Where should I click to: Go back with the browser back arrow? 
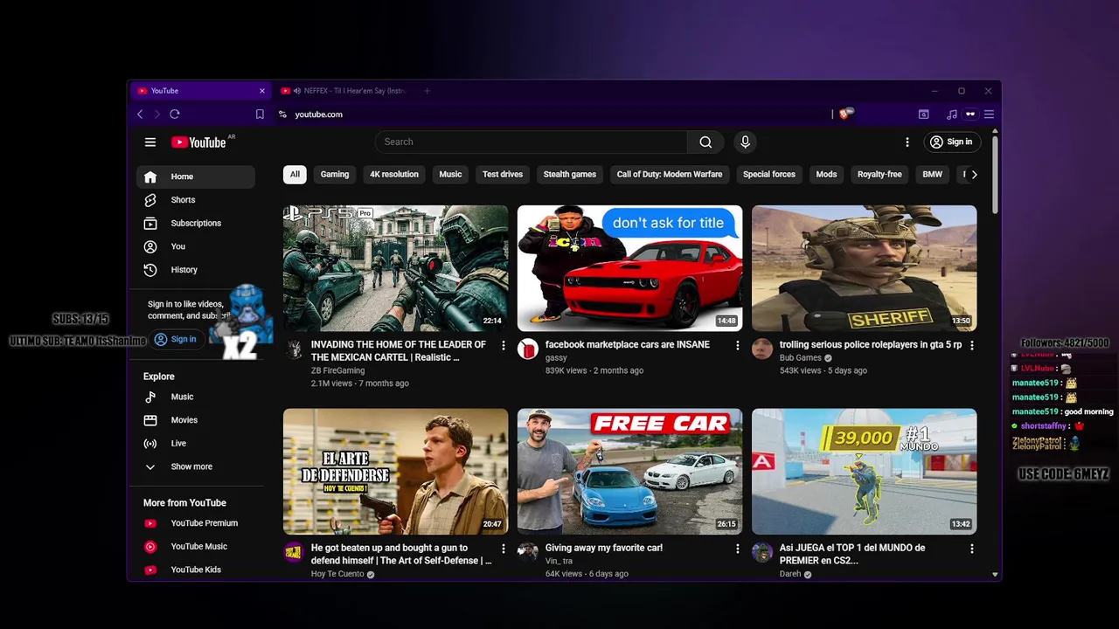pyautogui.click(x=140, y=114)
